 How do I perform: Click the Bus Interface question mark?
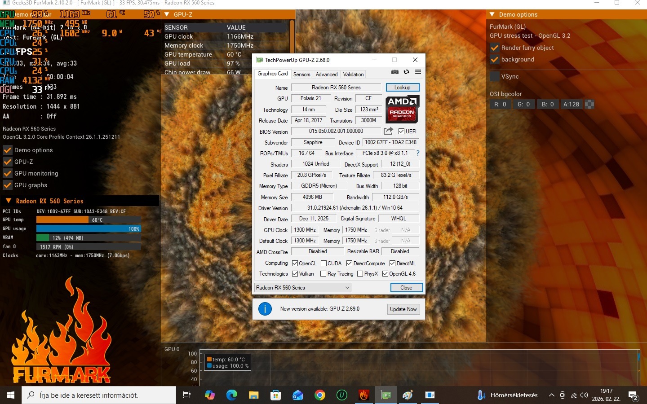pos(418,153)
